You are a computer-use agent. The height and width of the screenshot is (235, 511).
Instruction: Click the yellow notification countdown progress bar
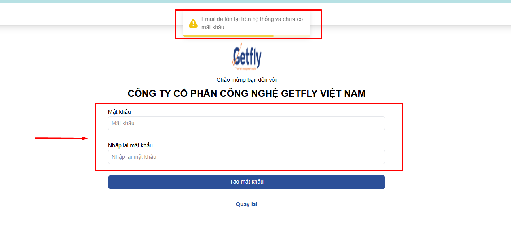[228, 36]
